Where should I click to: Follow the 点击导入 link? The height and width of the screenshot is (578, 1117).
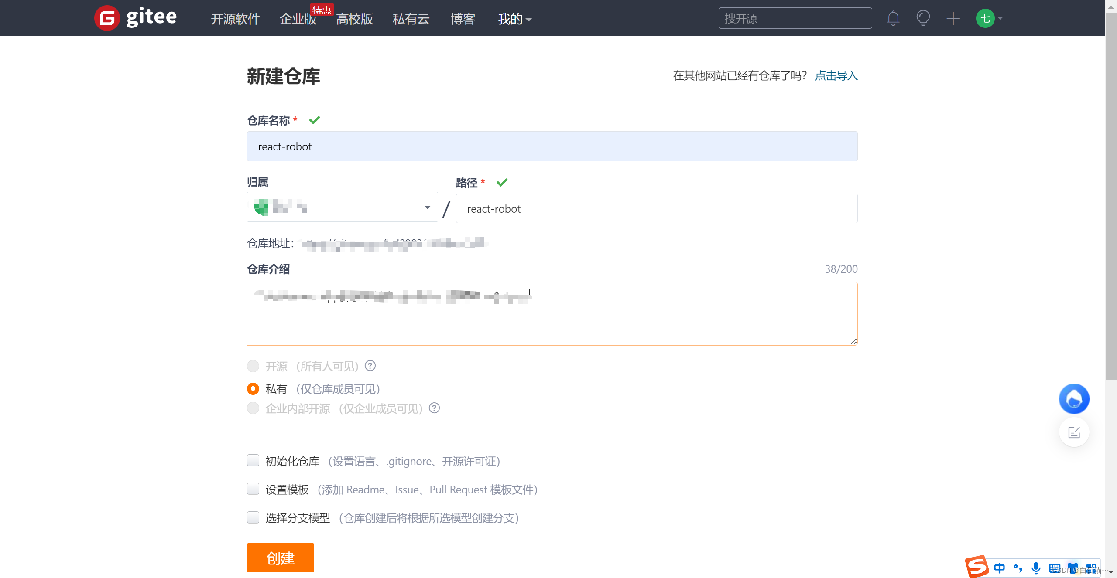[836, 75]
